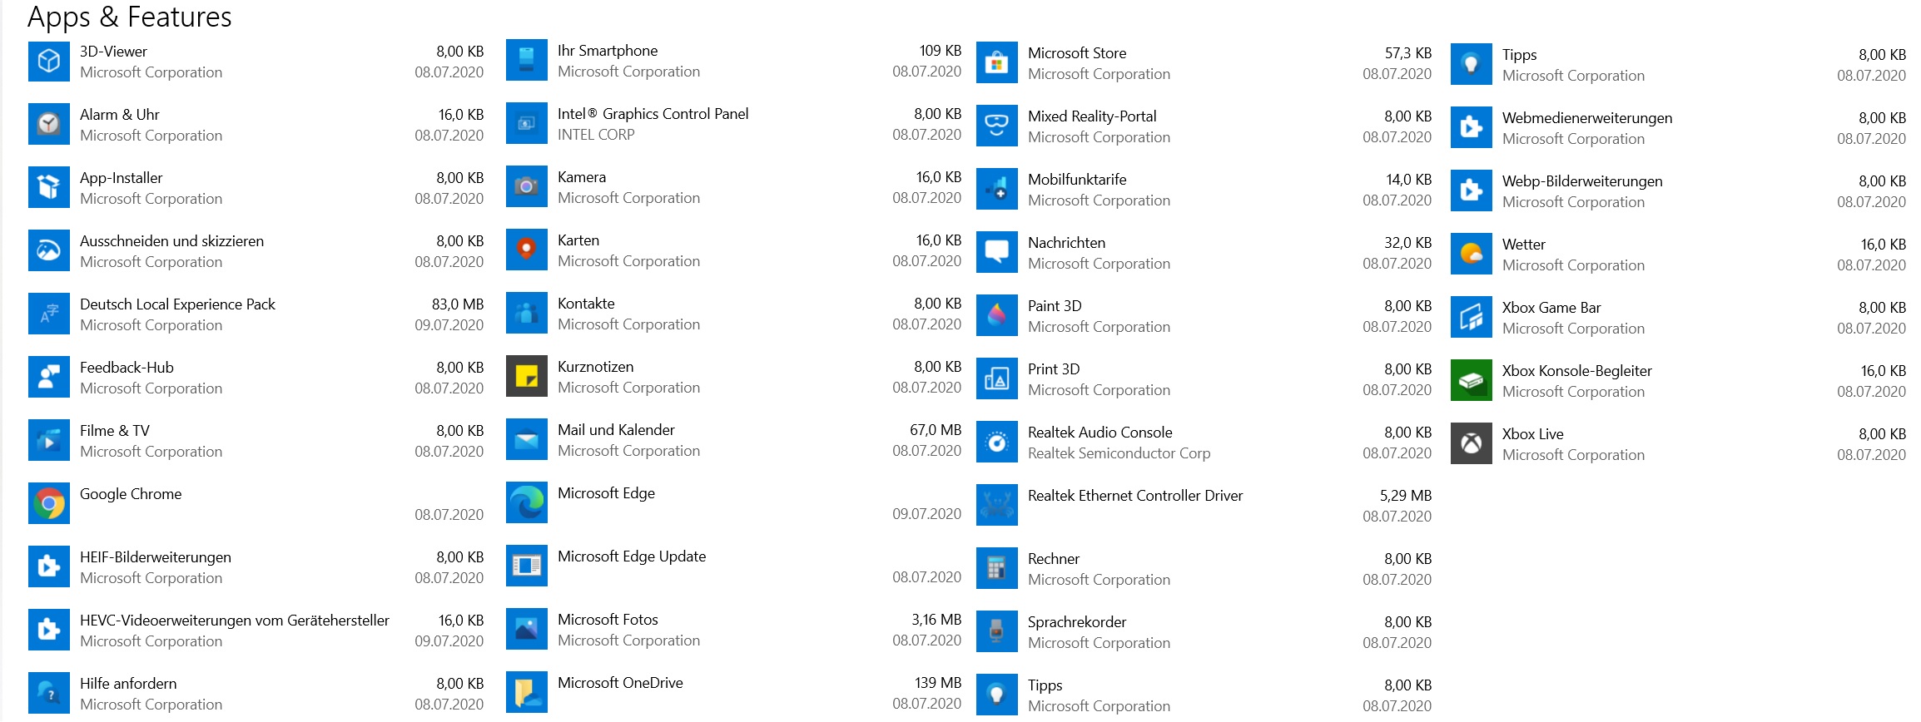Select 'Realtek Ethernet Controller Driver' entry name

[x=1135, y=496]
